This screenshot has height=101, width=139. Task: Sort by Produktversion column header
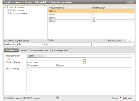113,8
